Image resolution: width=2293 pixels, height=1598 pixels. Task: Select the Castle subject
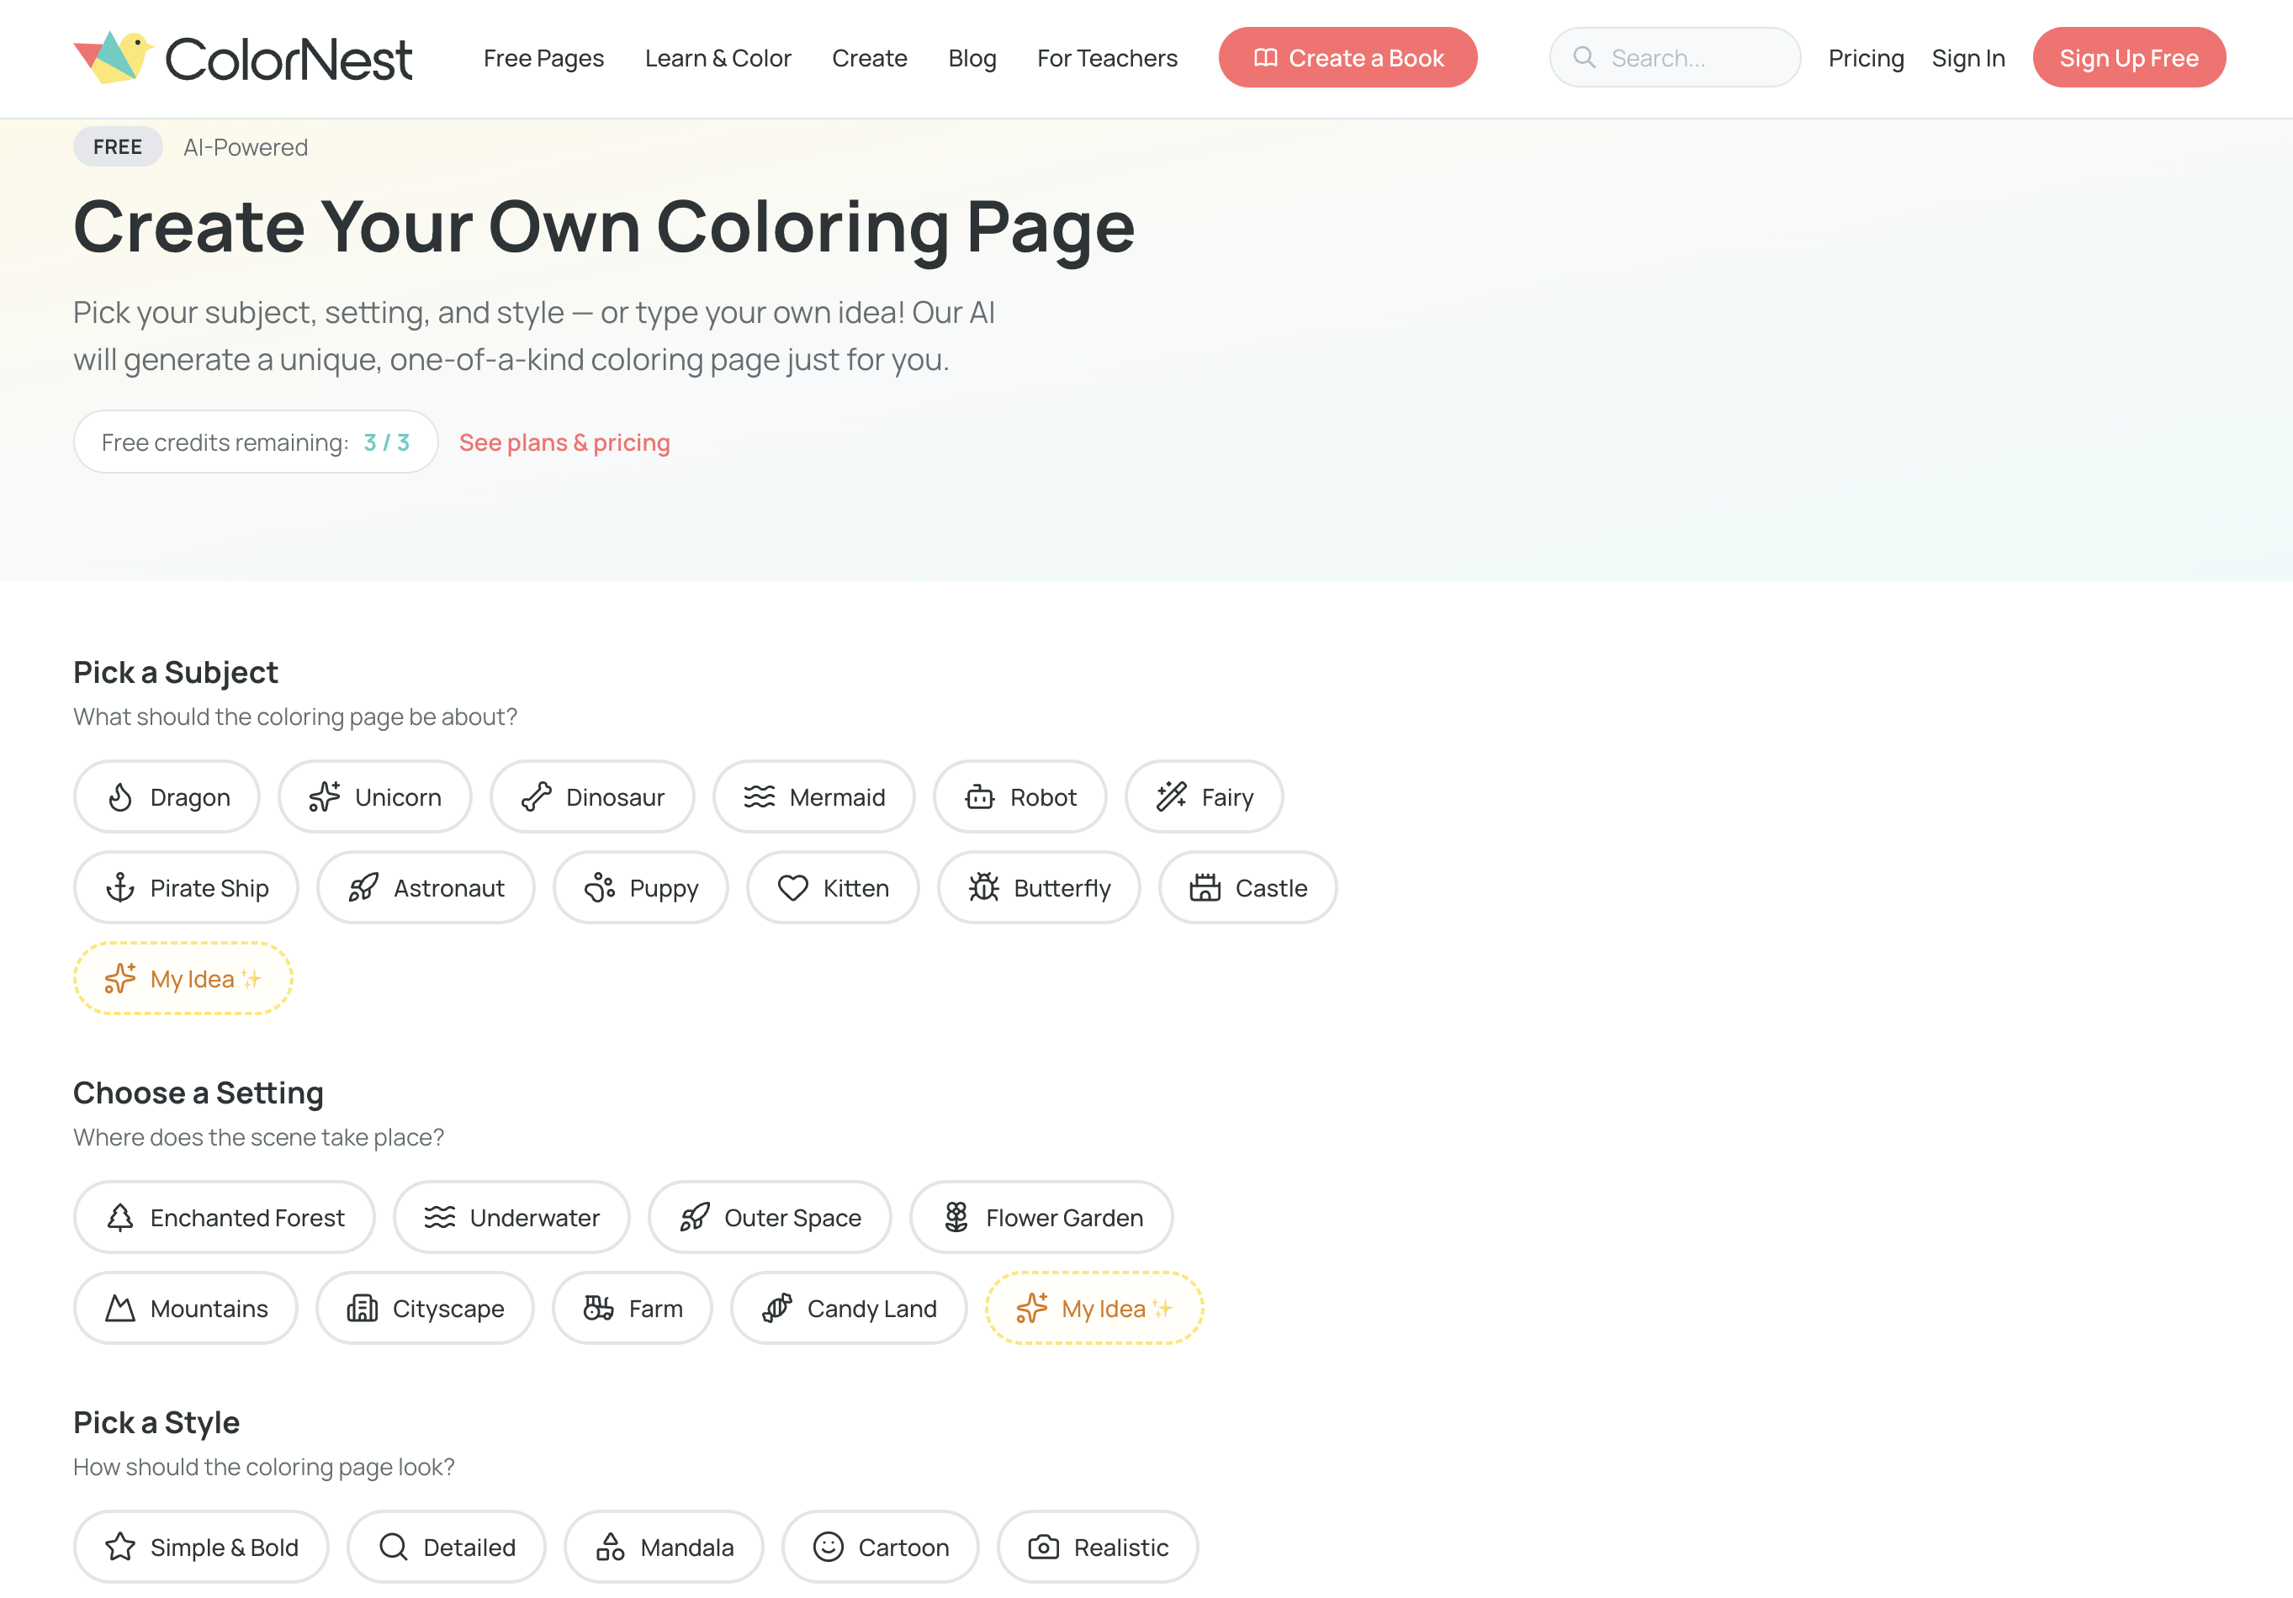[1247, 886]
